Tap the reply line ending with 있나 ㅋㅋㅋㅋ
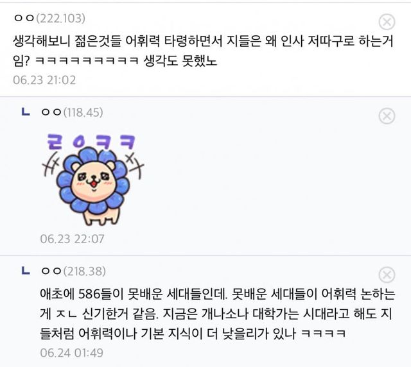 [x=193, y=334]
